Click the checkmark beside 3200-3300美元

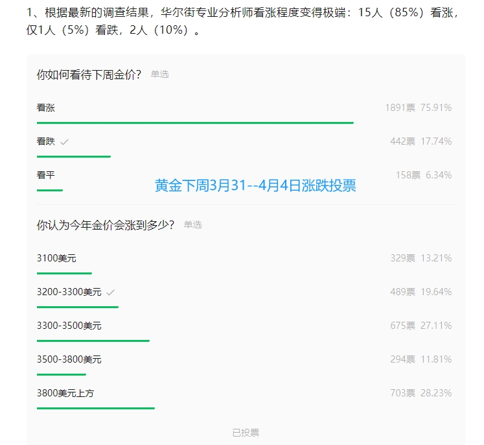point(110,293)
